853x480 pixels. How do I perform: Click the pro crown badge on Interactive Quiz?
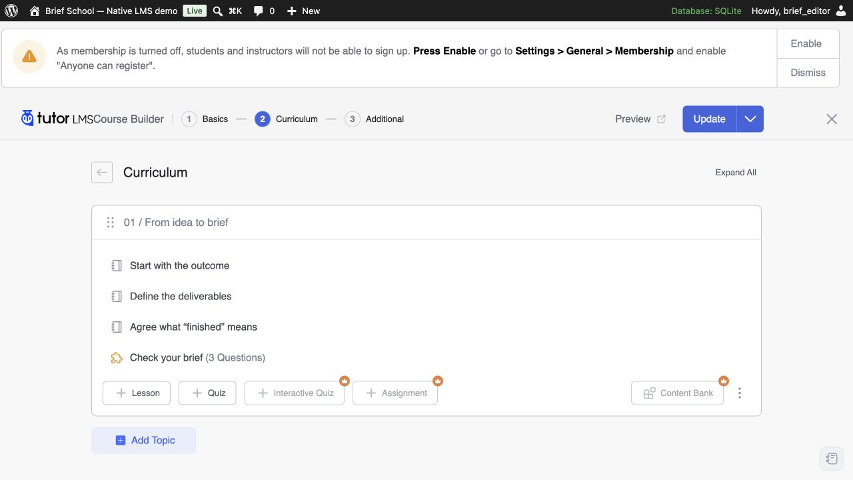345,381
